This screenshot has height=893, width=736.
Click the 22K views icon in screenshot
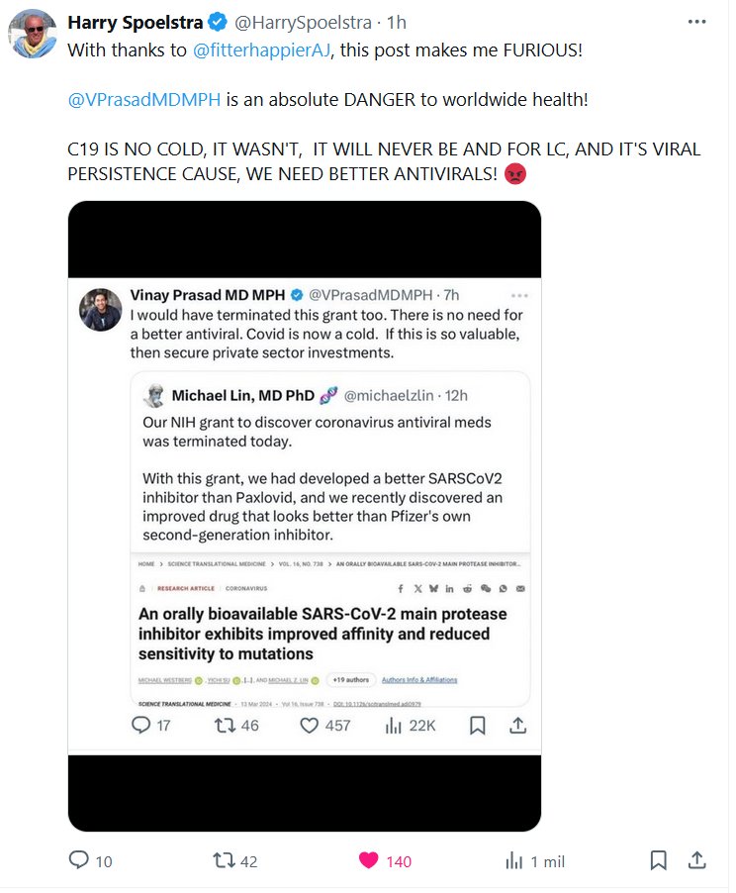(x=394, y=726)
